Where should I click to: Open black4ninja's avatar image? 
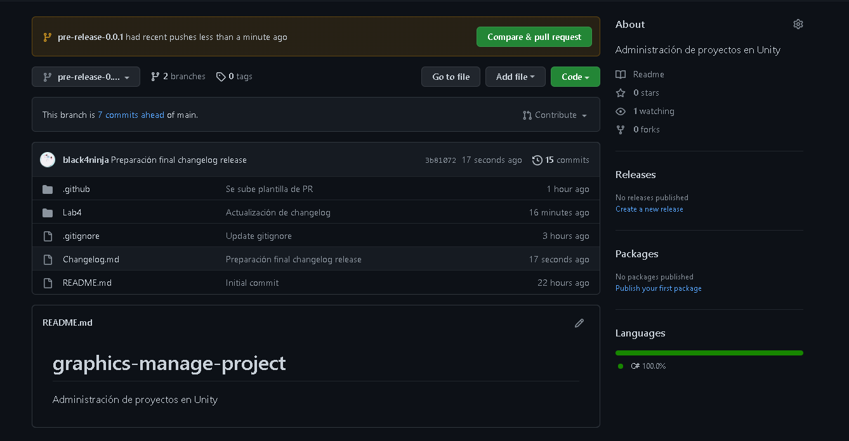pyautogui.click(x=48, y=160)
